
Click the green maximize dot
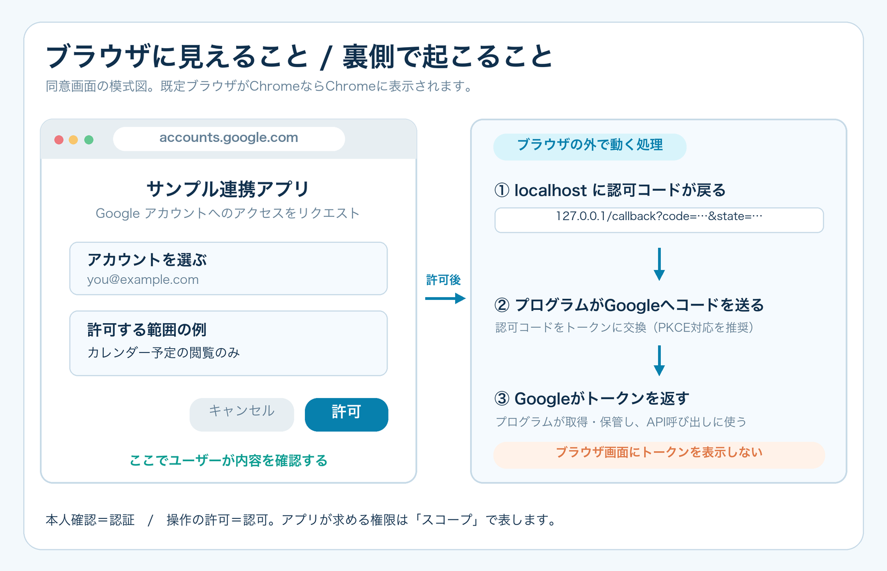(89, 140)
